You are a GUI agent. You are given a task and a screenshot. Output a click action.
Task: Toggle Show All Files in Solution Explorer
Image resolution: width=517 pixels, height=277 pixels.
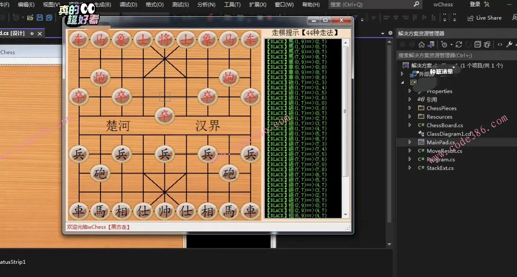point(487,44)
